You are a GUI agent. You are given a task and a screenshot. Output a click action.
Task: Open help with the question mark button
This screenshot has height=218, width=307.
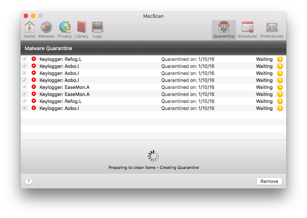click(28, 181)
